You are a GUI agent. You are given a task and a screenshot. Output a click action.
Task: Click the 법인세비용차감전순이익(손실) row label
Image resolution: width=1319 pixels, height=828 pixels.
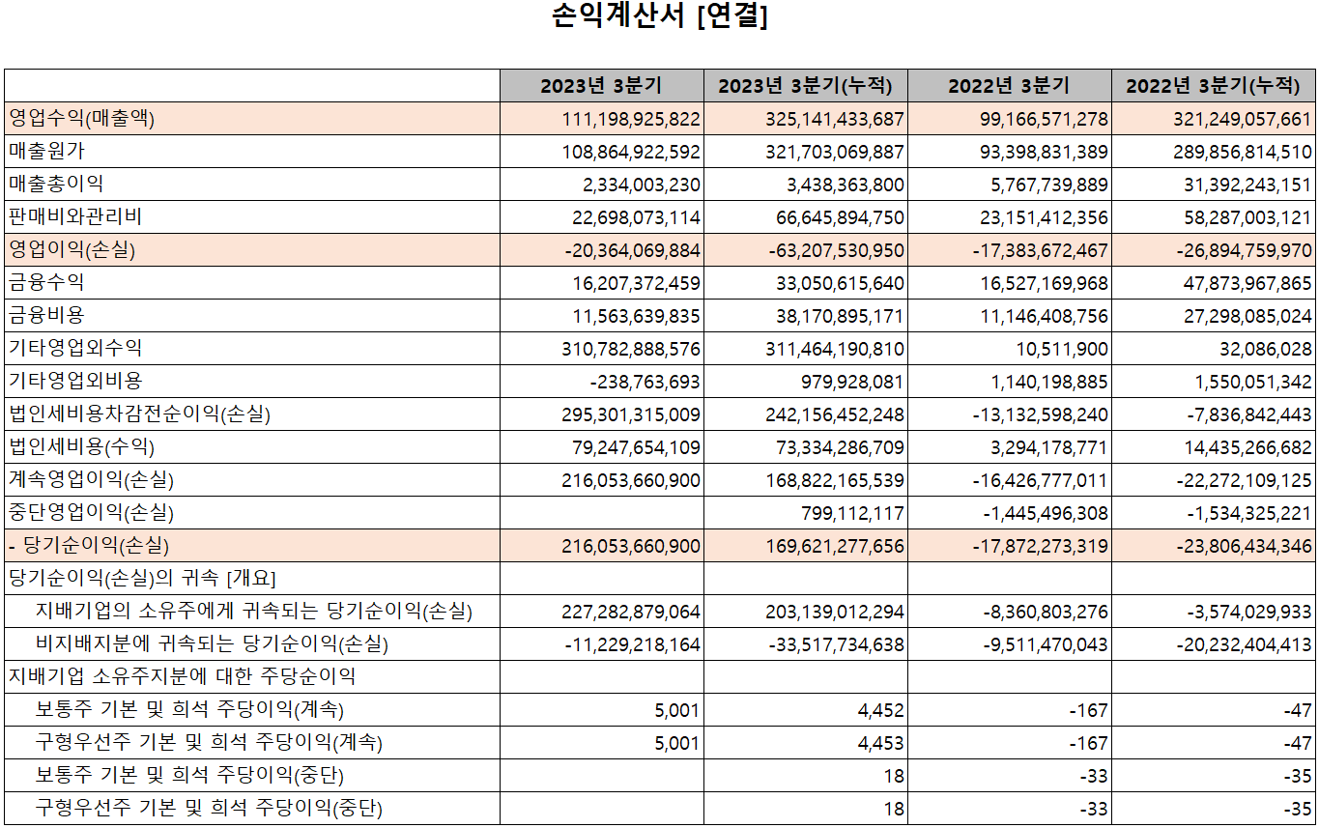139,414
